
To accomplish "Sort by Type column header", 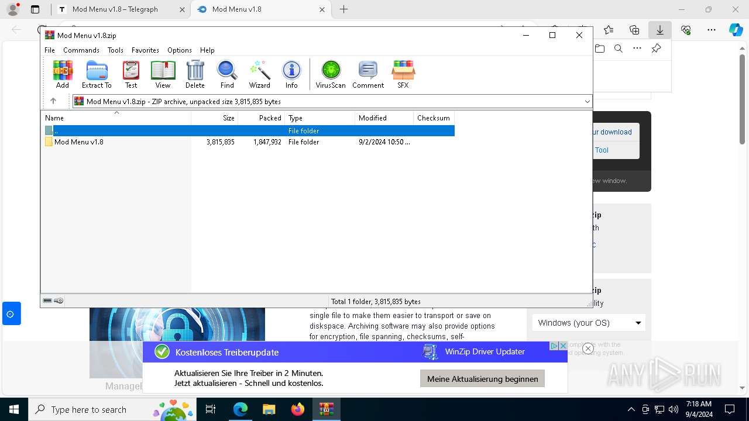I will pos(320,118).
